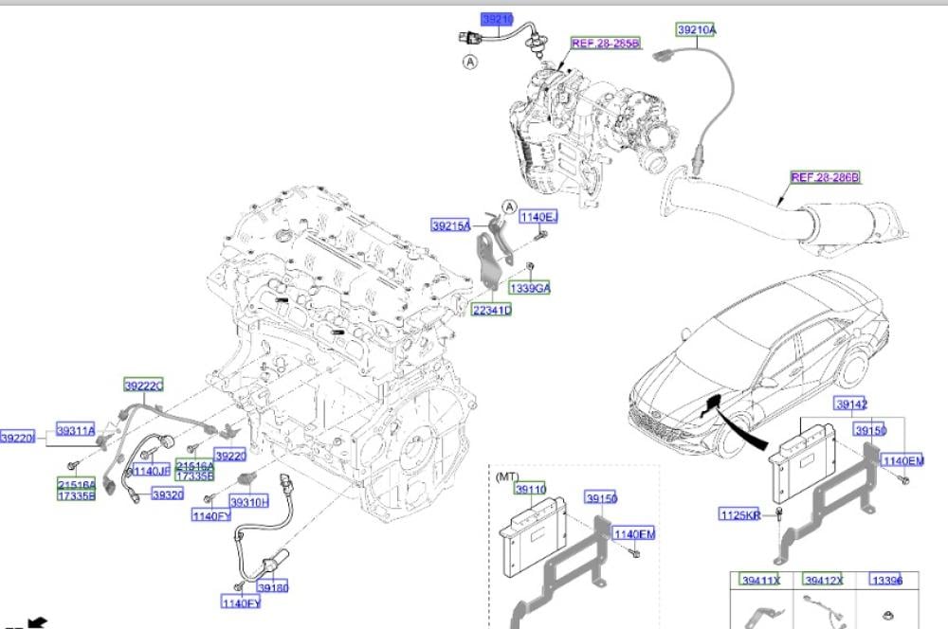Select the 39310H sensor label
Viewport: 948px width, 629px height.
(x=249, y=501)
